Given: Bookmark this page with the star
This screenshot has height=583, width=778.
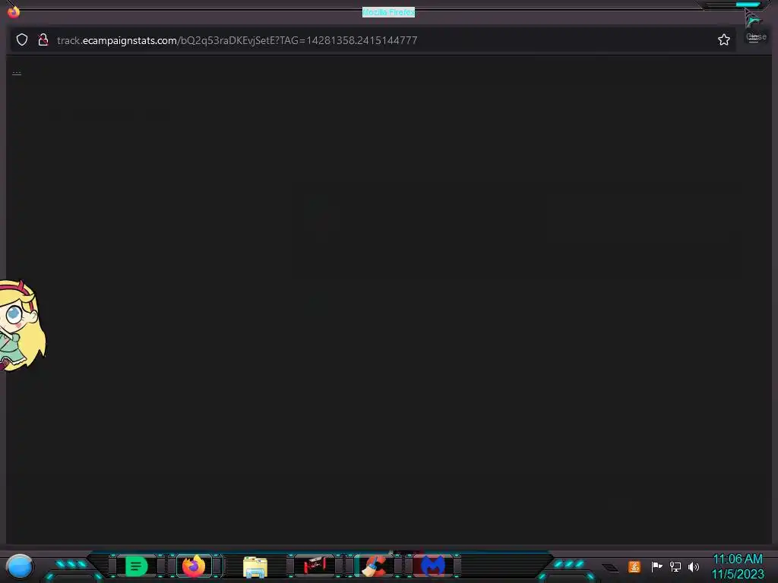Looking at the screenshot, I should [x=723, y=39].
